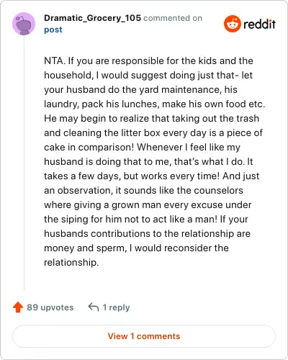Screen dimensions: 288x360
Task: Click the purple Snoo avatar of Dramatic_Grocery_105
Action: [x=24, y=24]
